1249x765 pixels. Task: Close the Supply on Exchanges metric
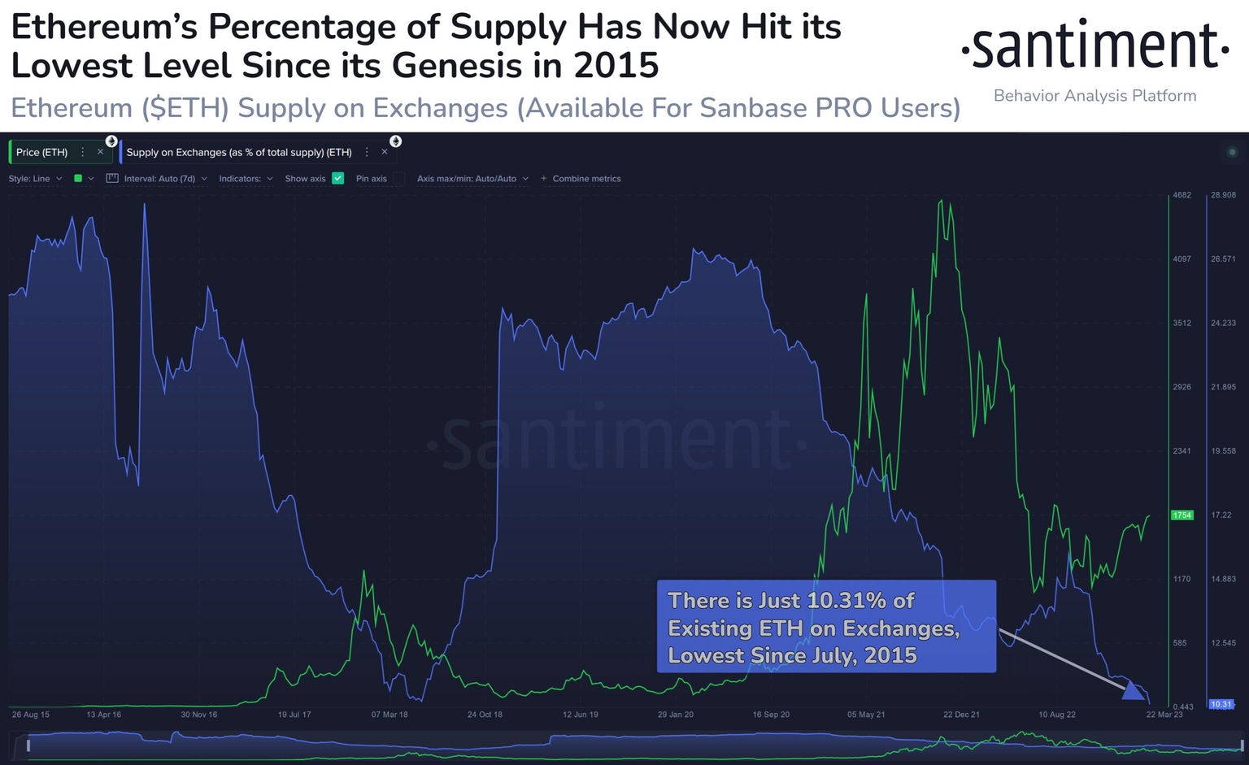[385, 152]
